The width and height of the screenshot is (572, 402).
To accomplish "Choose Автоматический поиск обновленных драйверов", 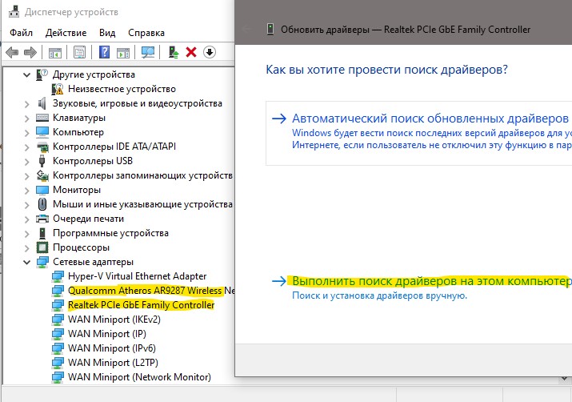I will point(418,133).
